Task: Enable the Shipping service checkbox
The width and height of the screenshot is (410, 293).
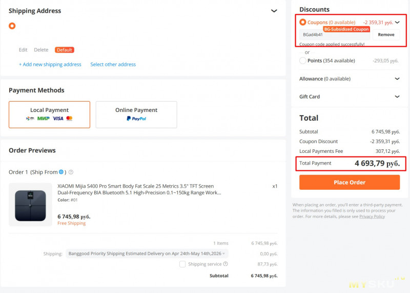Action: pos(182,264)
